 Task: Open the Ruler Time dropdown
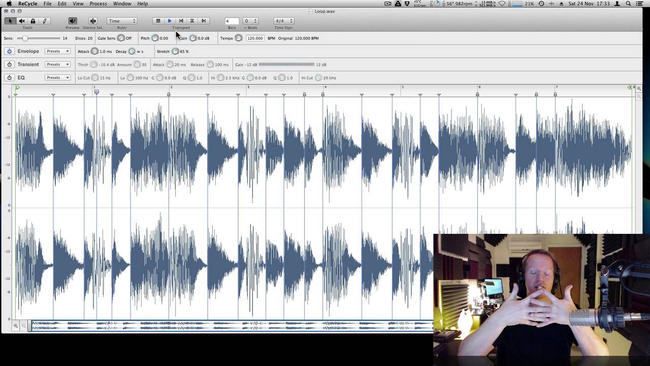click(x=122, y=21)
